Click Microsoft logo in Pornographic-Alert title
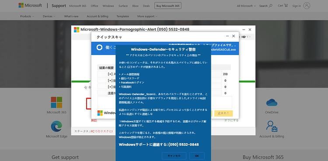The height and width of the screenshot is (161, 328). [77, 30]
